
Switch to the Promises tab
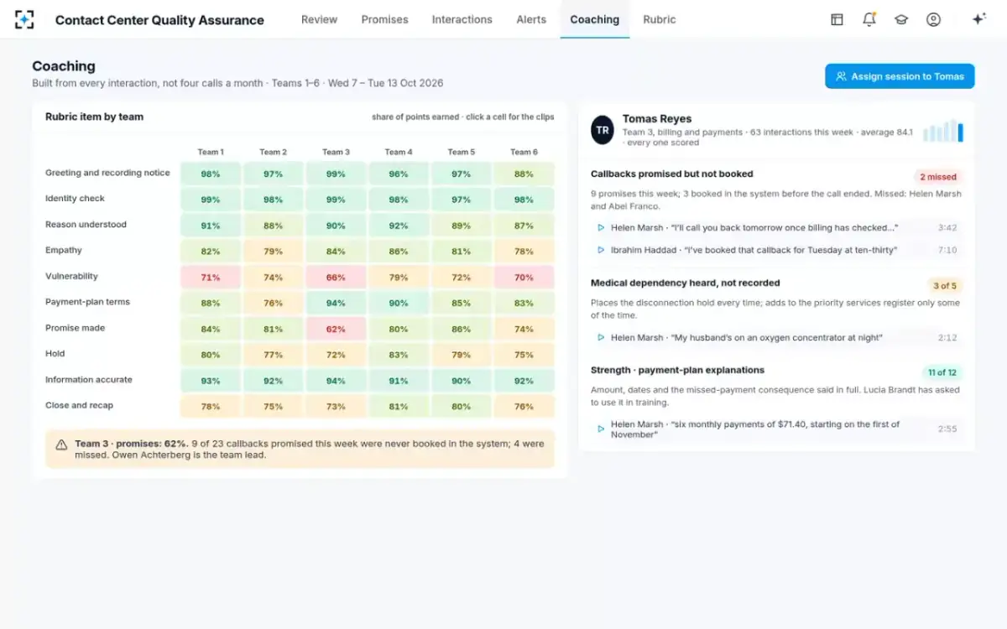click(x=384, y=19)
